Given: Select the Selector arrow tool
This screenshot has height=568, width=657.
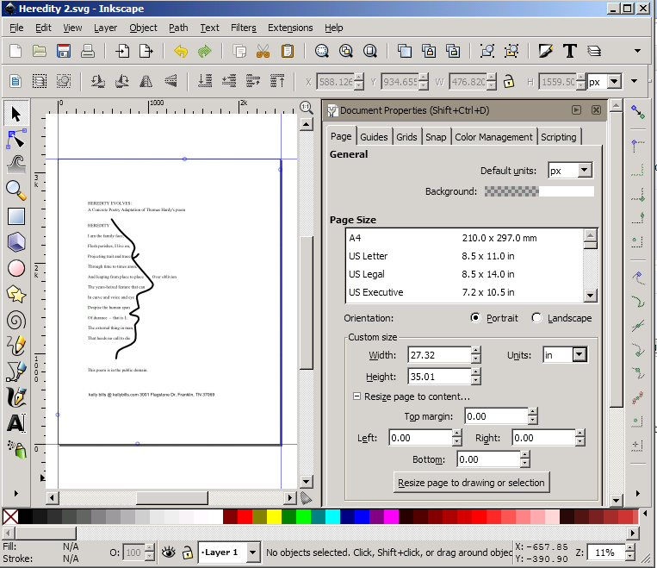Looking at the screenshot, I should click(15, 113).
